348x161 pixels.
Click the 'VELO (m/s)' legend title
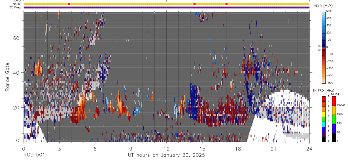click(x=324, y=6)
